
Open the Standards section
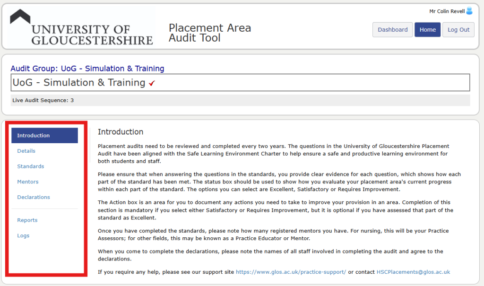(31, 166)
